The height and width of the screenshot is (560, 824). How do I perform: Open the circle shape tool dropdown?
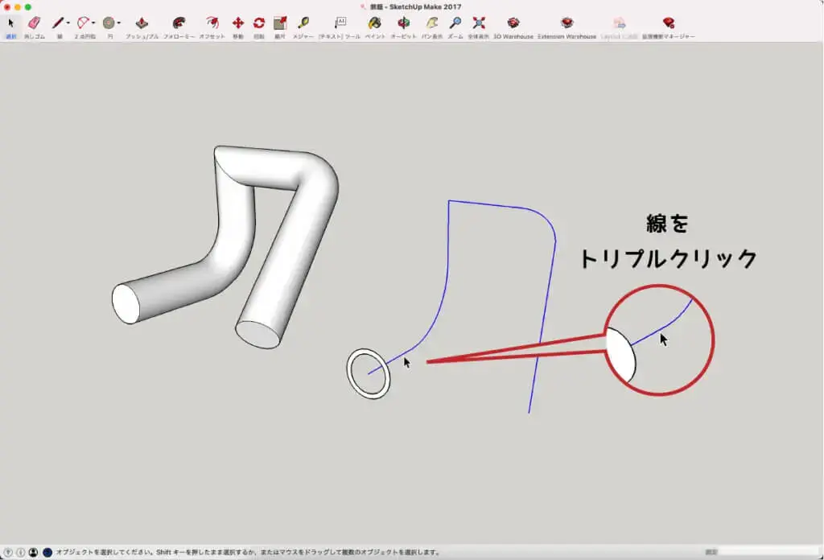point(119,23)
